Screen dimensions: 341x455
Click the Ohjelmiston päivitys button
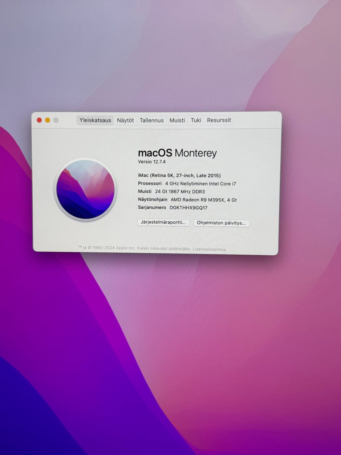(221, 223)
